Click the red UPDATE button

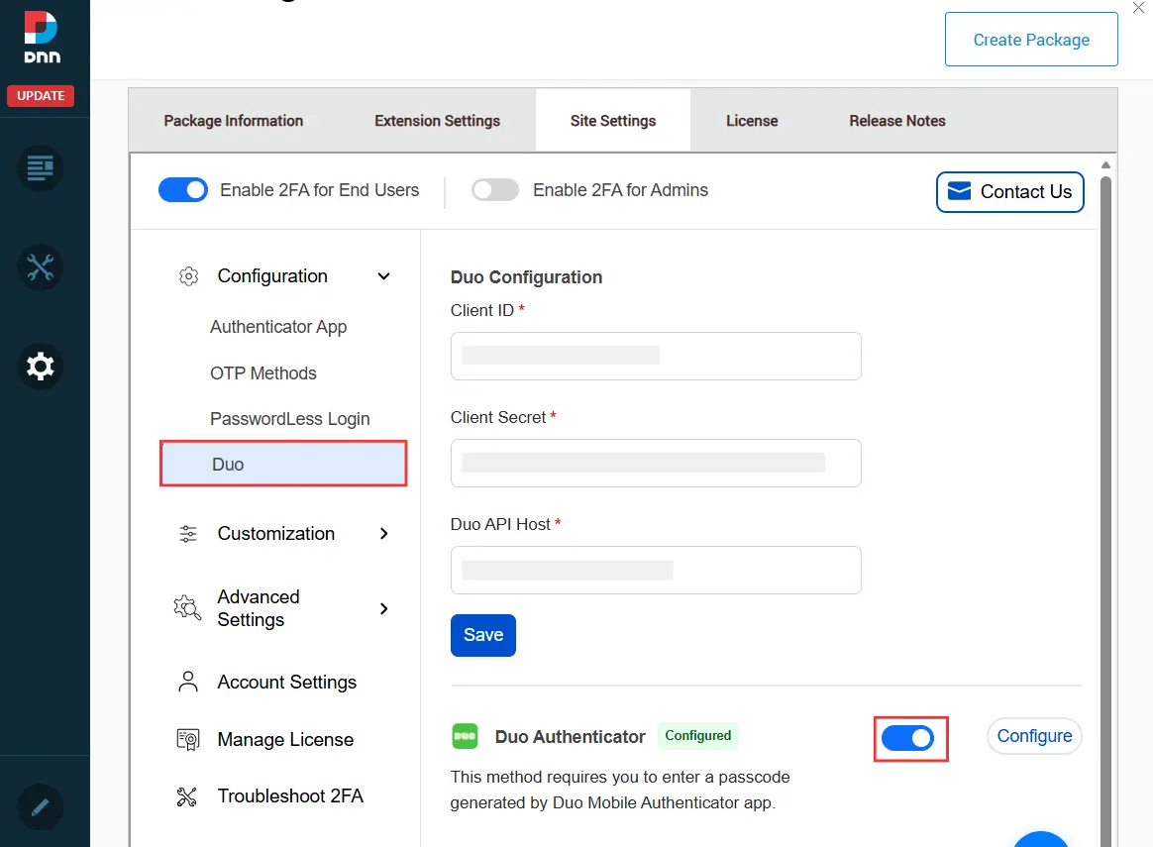click(41, 95)
